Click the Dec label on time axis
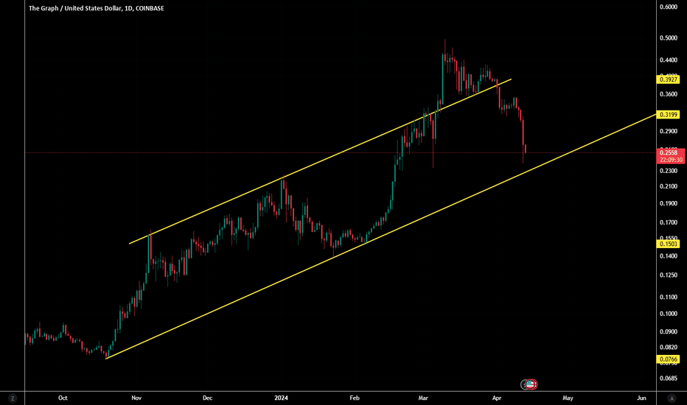 pos(207,398)
